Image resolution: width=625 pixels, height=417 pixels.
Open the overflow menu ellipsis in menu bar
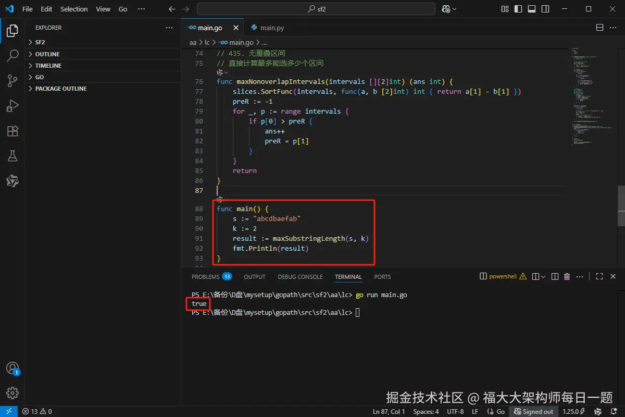[141, 9]
